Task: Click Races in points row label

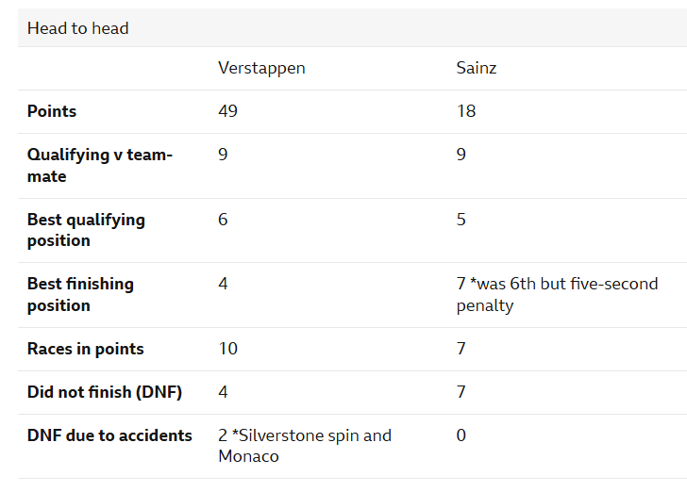Action: (85, 349)
